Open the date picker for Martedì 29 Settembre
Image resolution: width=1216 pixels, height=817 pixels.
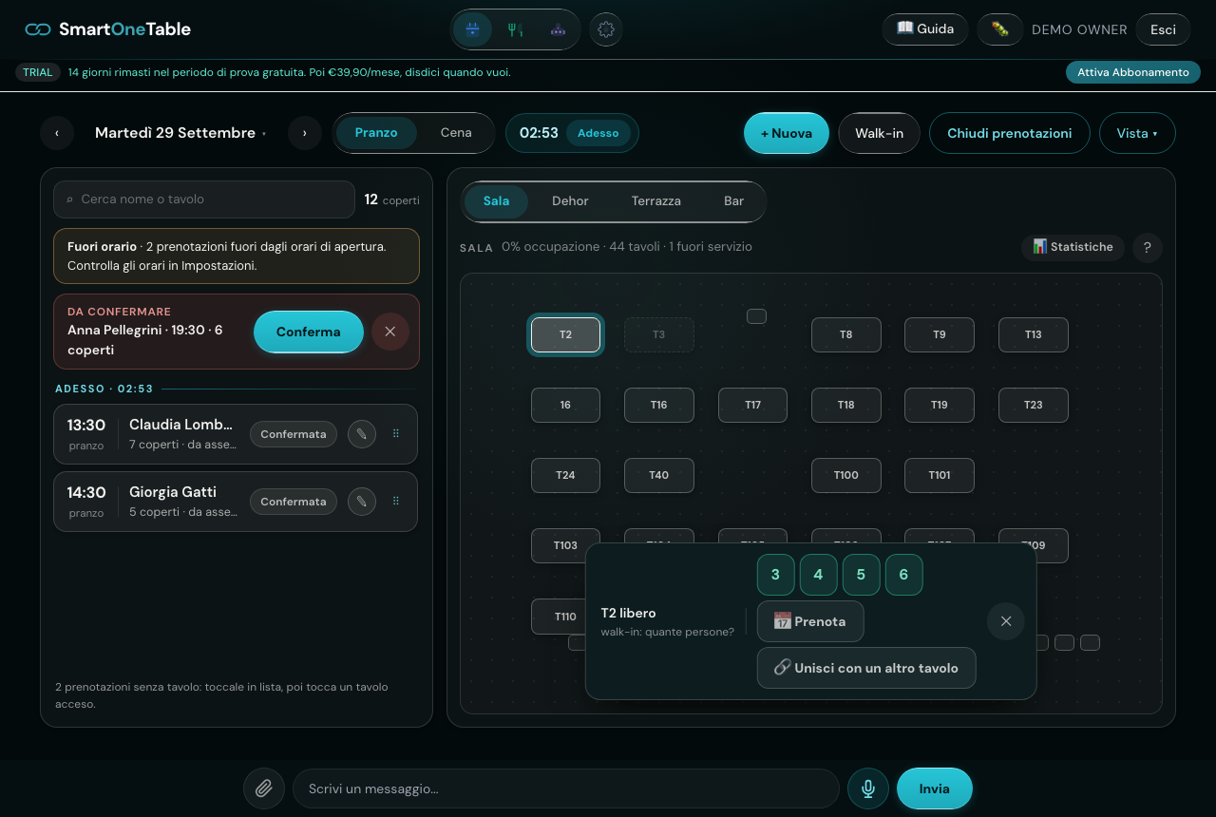point(180,133)
